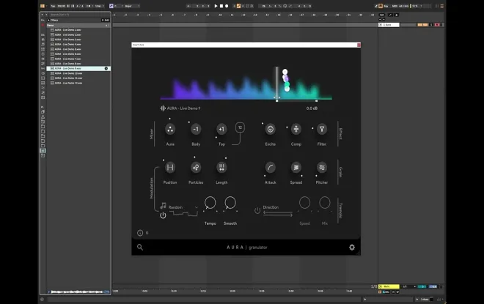Toggle the Draw Mode pencil
Screen dimensions: 484x304
point(376,6)
